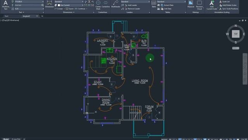Screen dimensions: 248x140
Task: Click the TOP face of ViewCube
Action: coord(236,34)
